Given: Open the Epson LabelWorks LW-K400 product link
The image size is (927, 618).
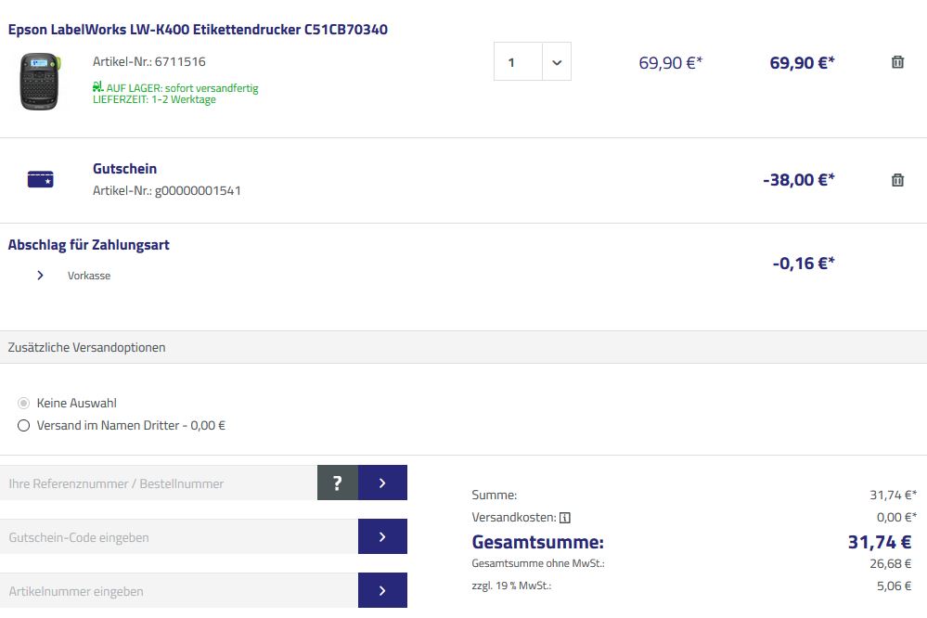Looking at the screenshot, I should coord(198,30).
